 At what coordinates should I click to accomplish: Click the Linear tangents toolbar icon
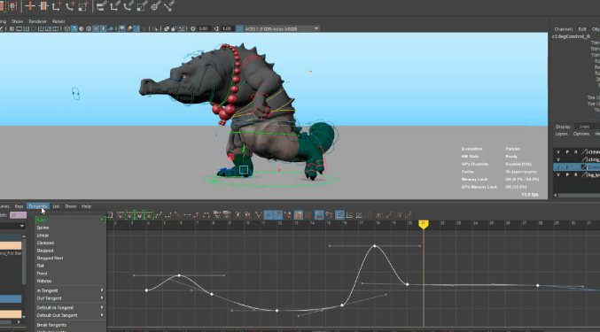coord(177,215)
